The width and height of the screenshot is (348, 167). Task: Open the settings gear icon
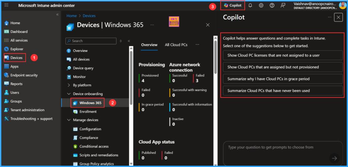[261, 5]
